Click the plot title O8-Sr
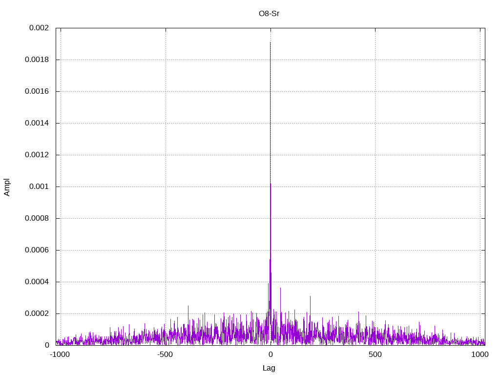 click(269, 14)
